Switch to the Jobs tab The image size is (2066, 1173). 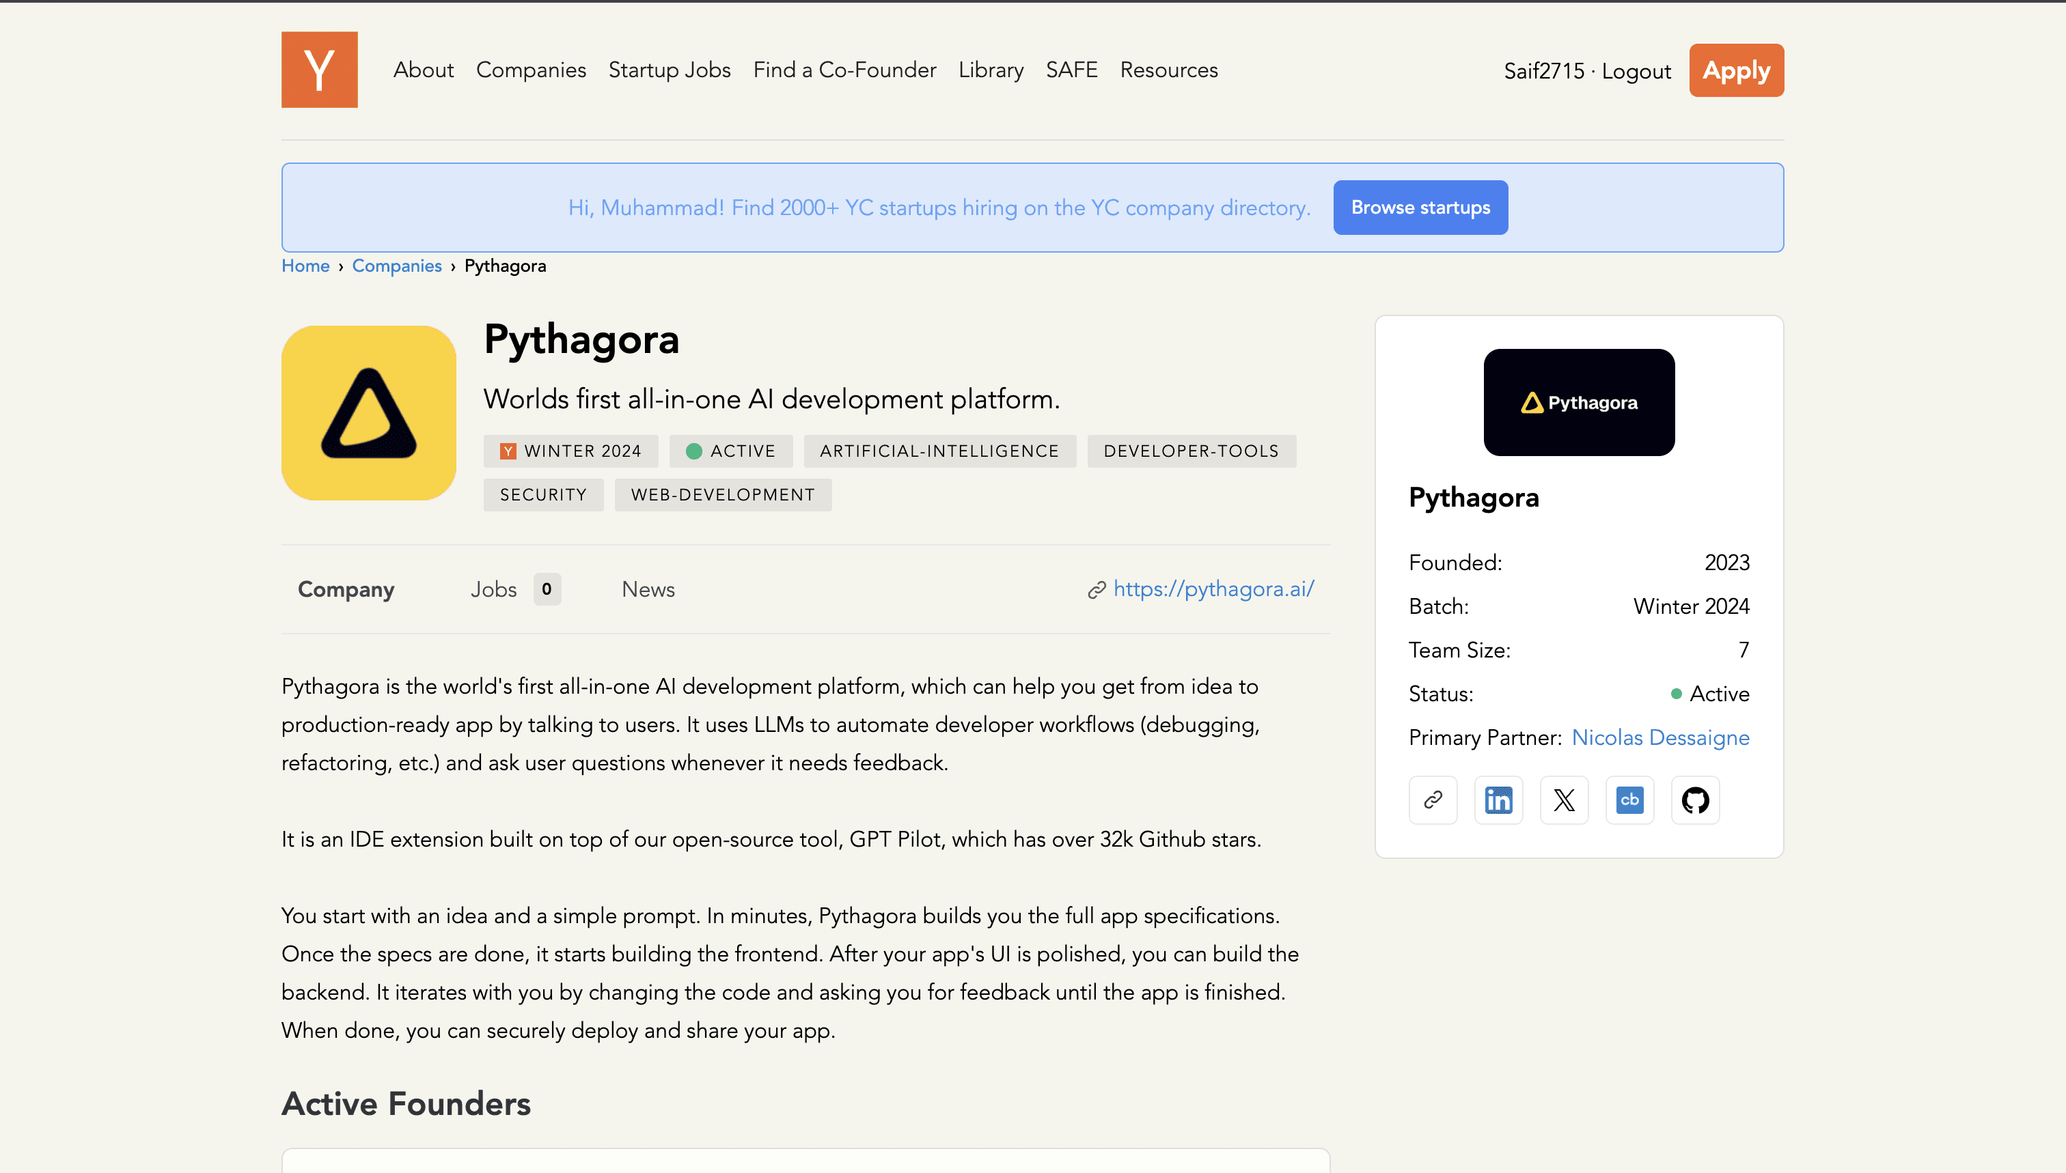point(493,589)
